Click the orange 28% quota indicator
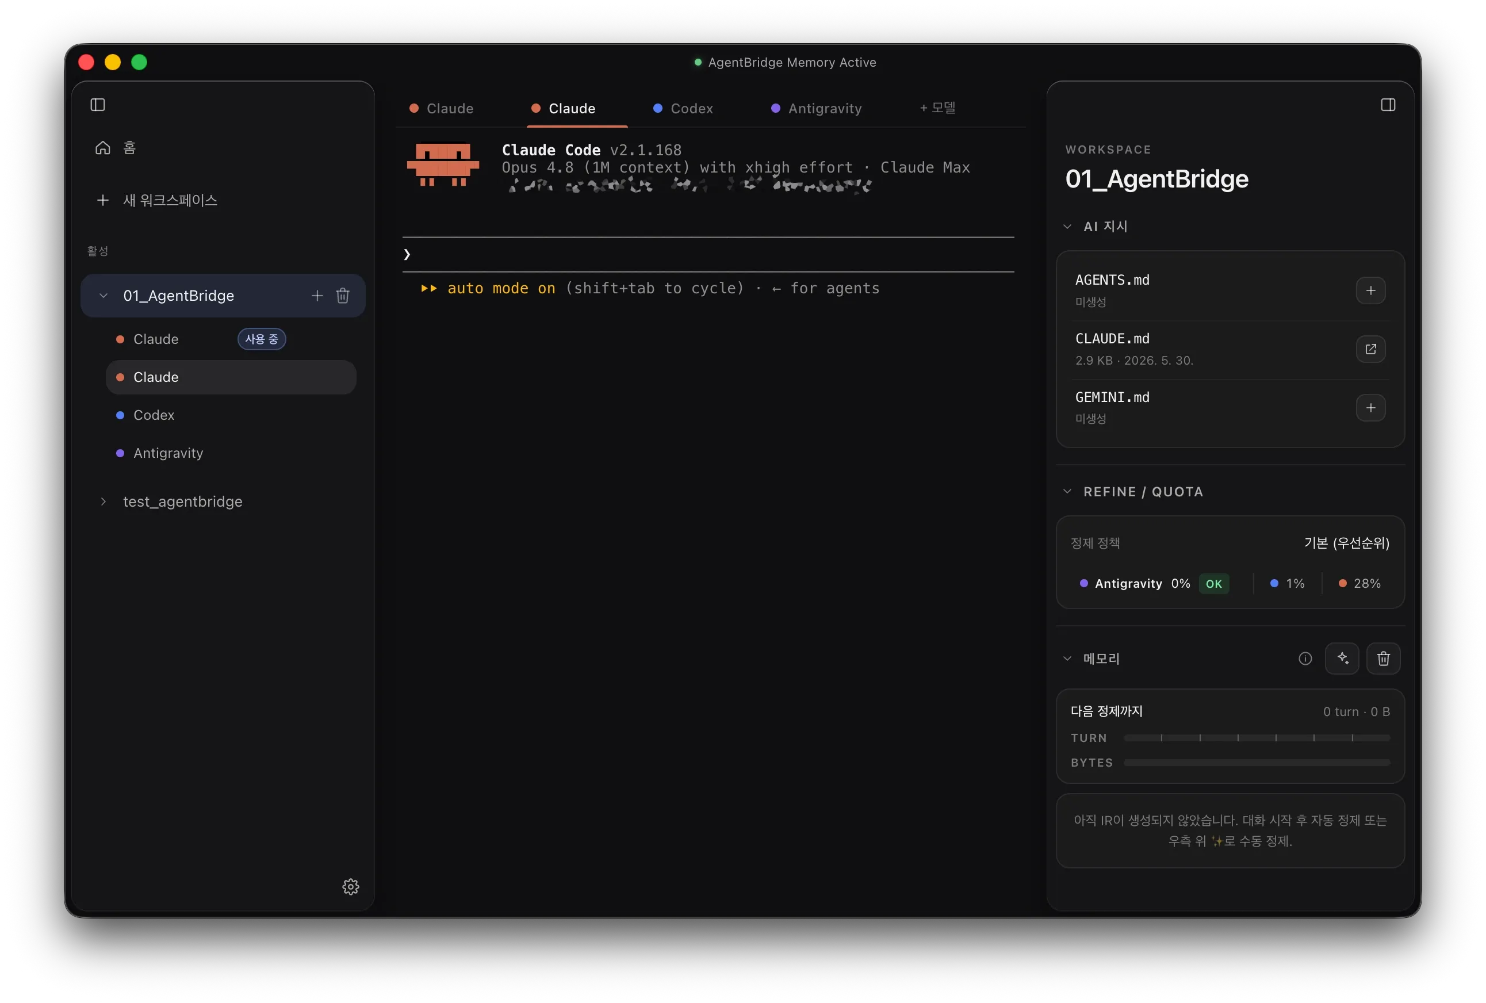This screenshot has width=1486, height=1003. (x=1359, y=584)
